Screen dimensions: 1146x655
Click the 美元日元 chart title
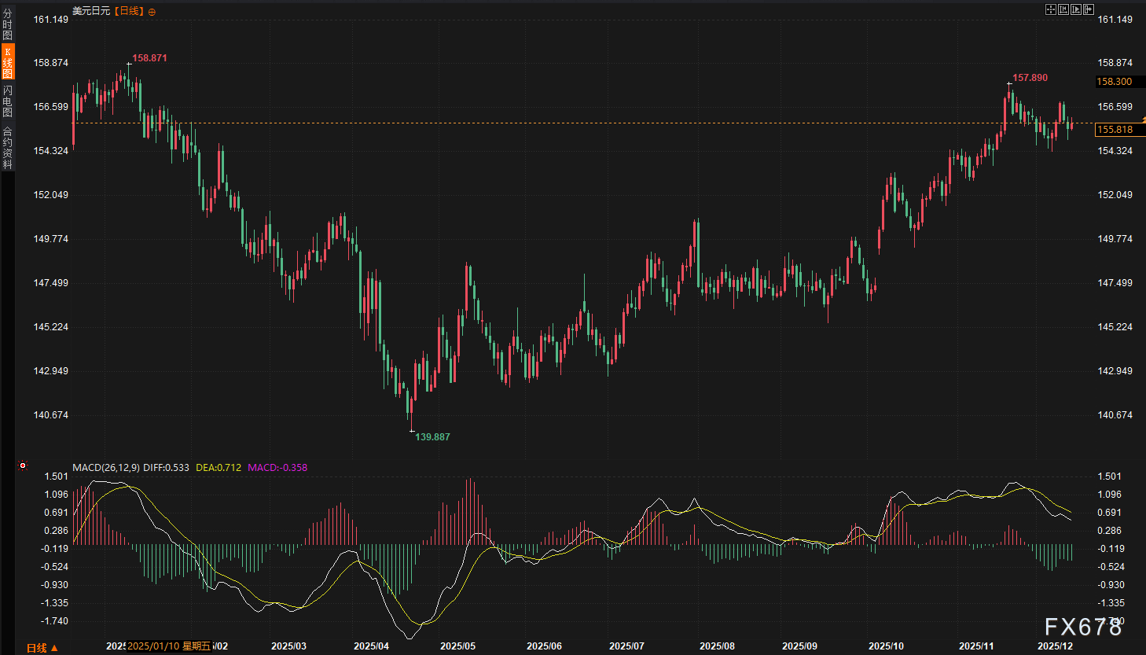point(91,11)
